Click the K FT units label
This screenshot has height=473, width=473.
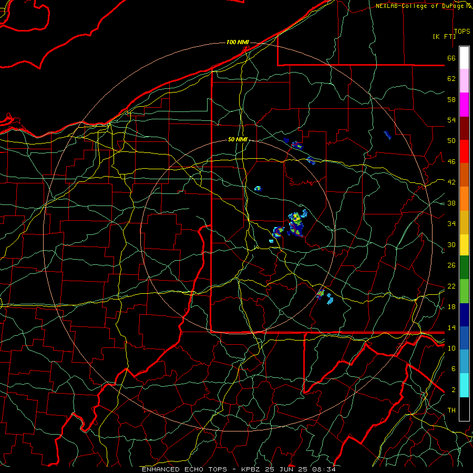point(444,36)
